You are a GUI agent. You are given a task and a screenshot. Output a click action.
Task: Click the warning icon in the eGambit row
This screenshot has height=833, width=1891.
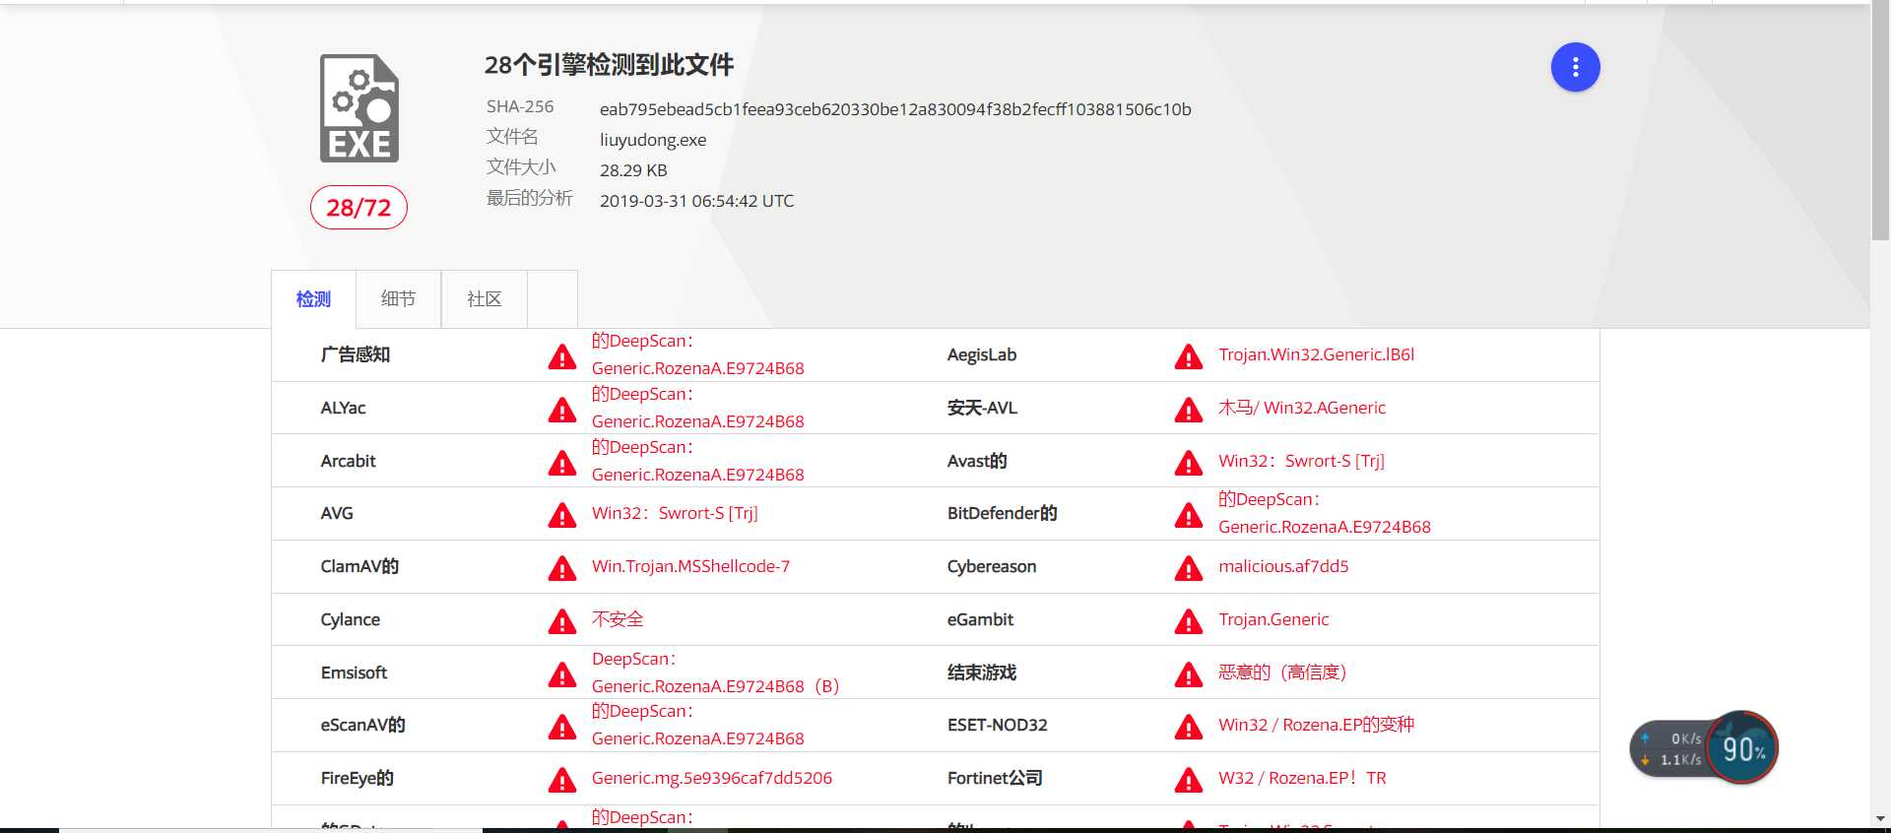click(x=1189, y=621)
